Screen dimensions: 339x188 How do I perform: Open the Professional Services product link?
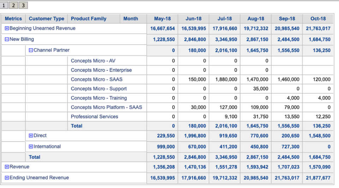(95, 116)
